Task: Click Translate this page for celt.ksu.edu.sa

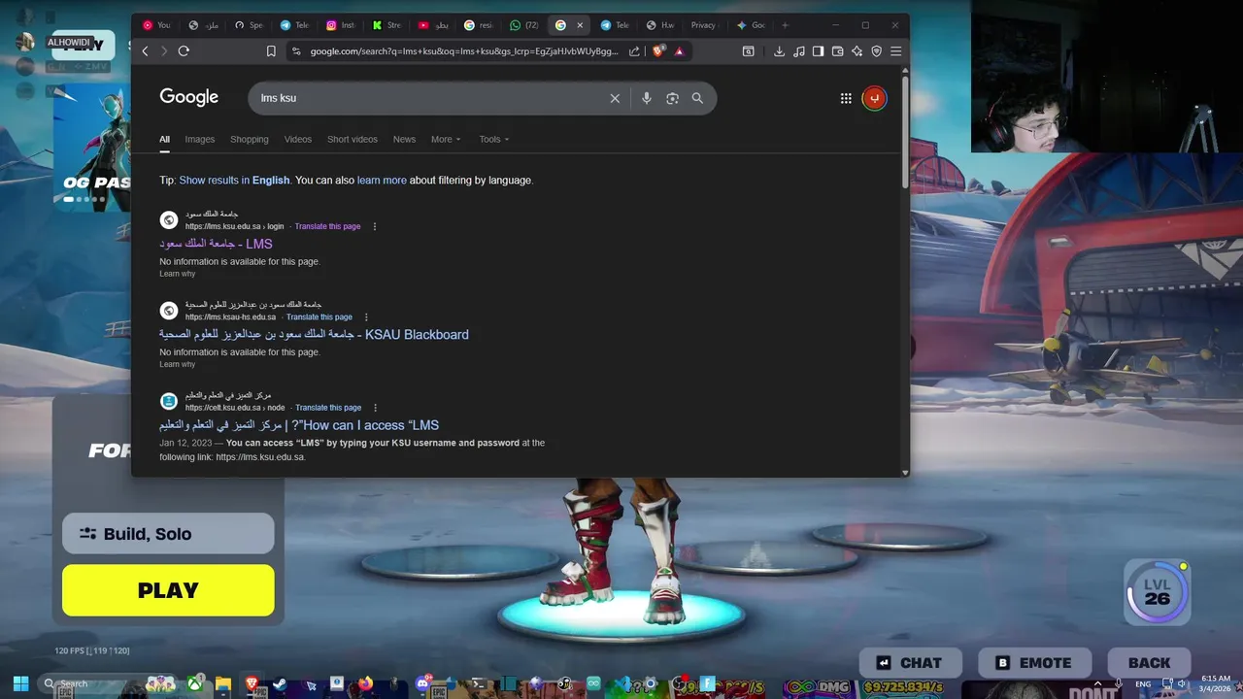Action: [x=328, y=408]
